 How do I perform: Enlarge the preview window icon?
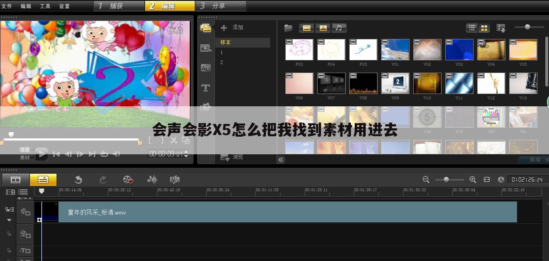(x=186, y=140)
